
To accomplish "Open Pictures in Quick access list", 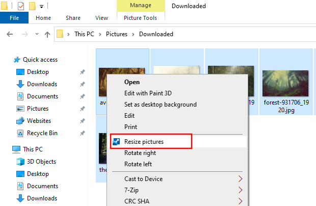I will tap(38, 109).
